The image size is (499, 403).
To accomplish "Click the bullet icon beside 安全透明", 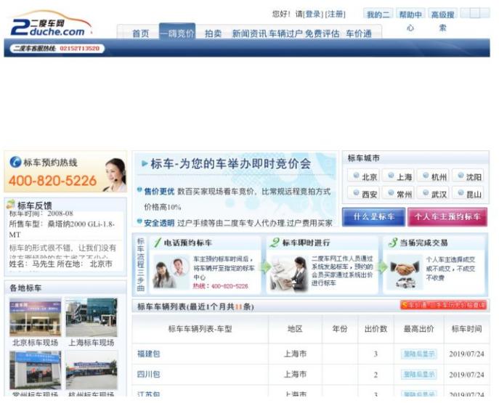I will tap(139, 221).
